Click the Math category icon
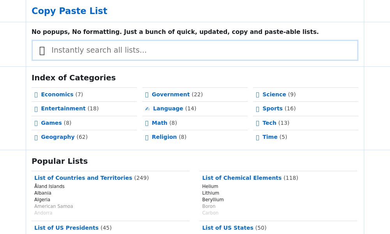 point(147,123)
